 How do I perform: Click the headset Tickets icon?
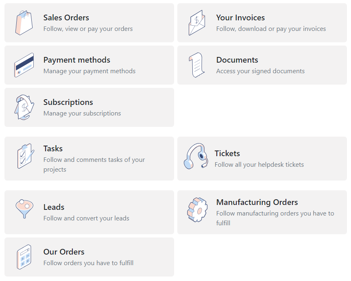(196, 156)
